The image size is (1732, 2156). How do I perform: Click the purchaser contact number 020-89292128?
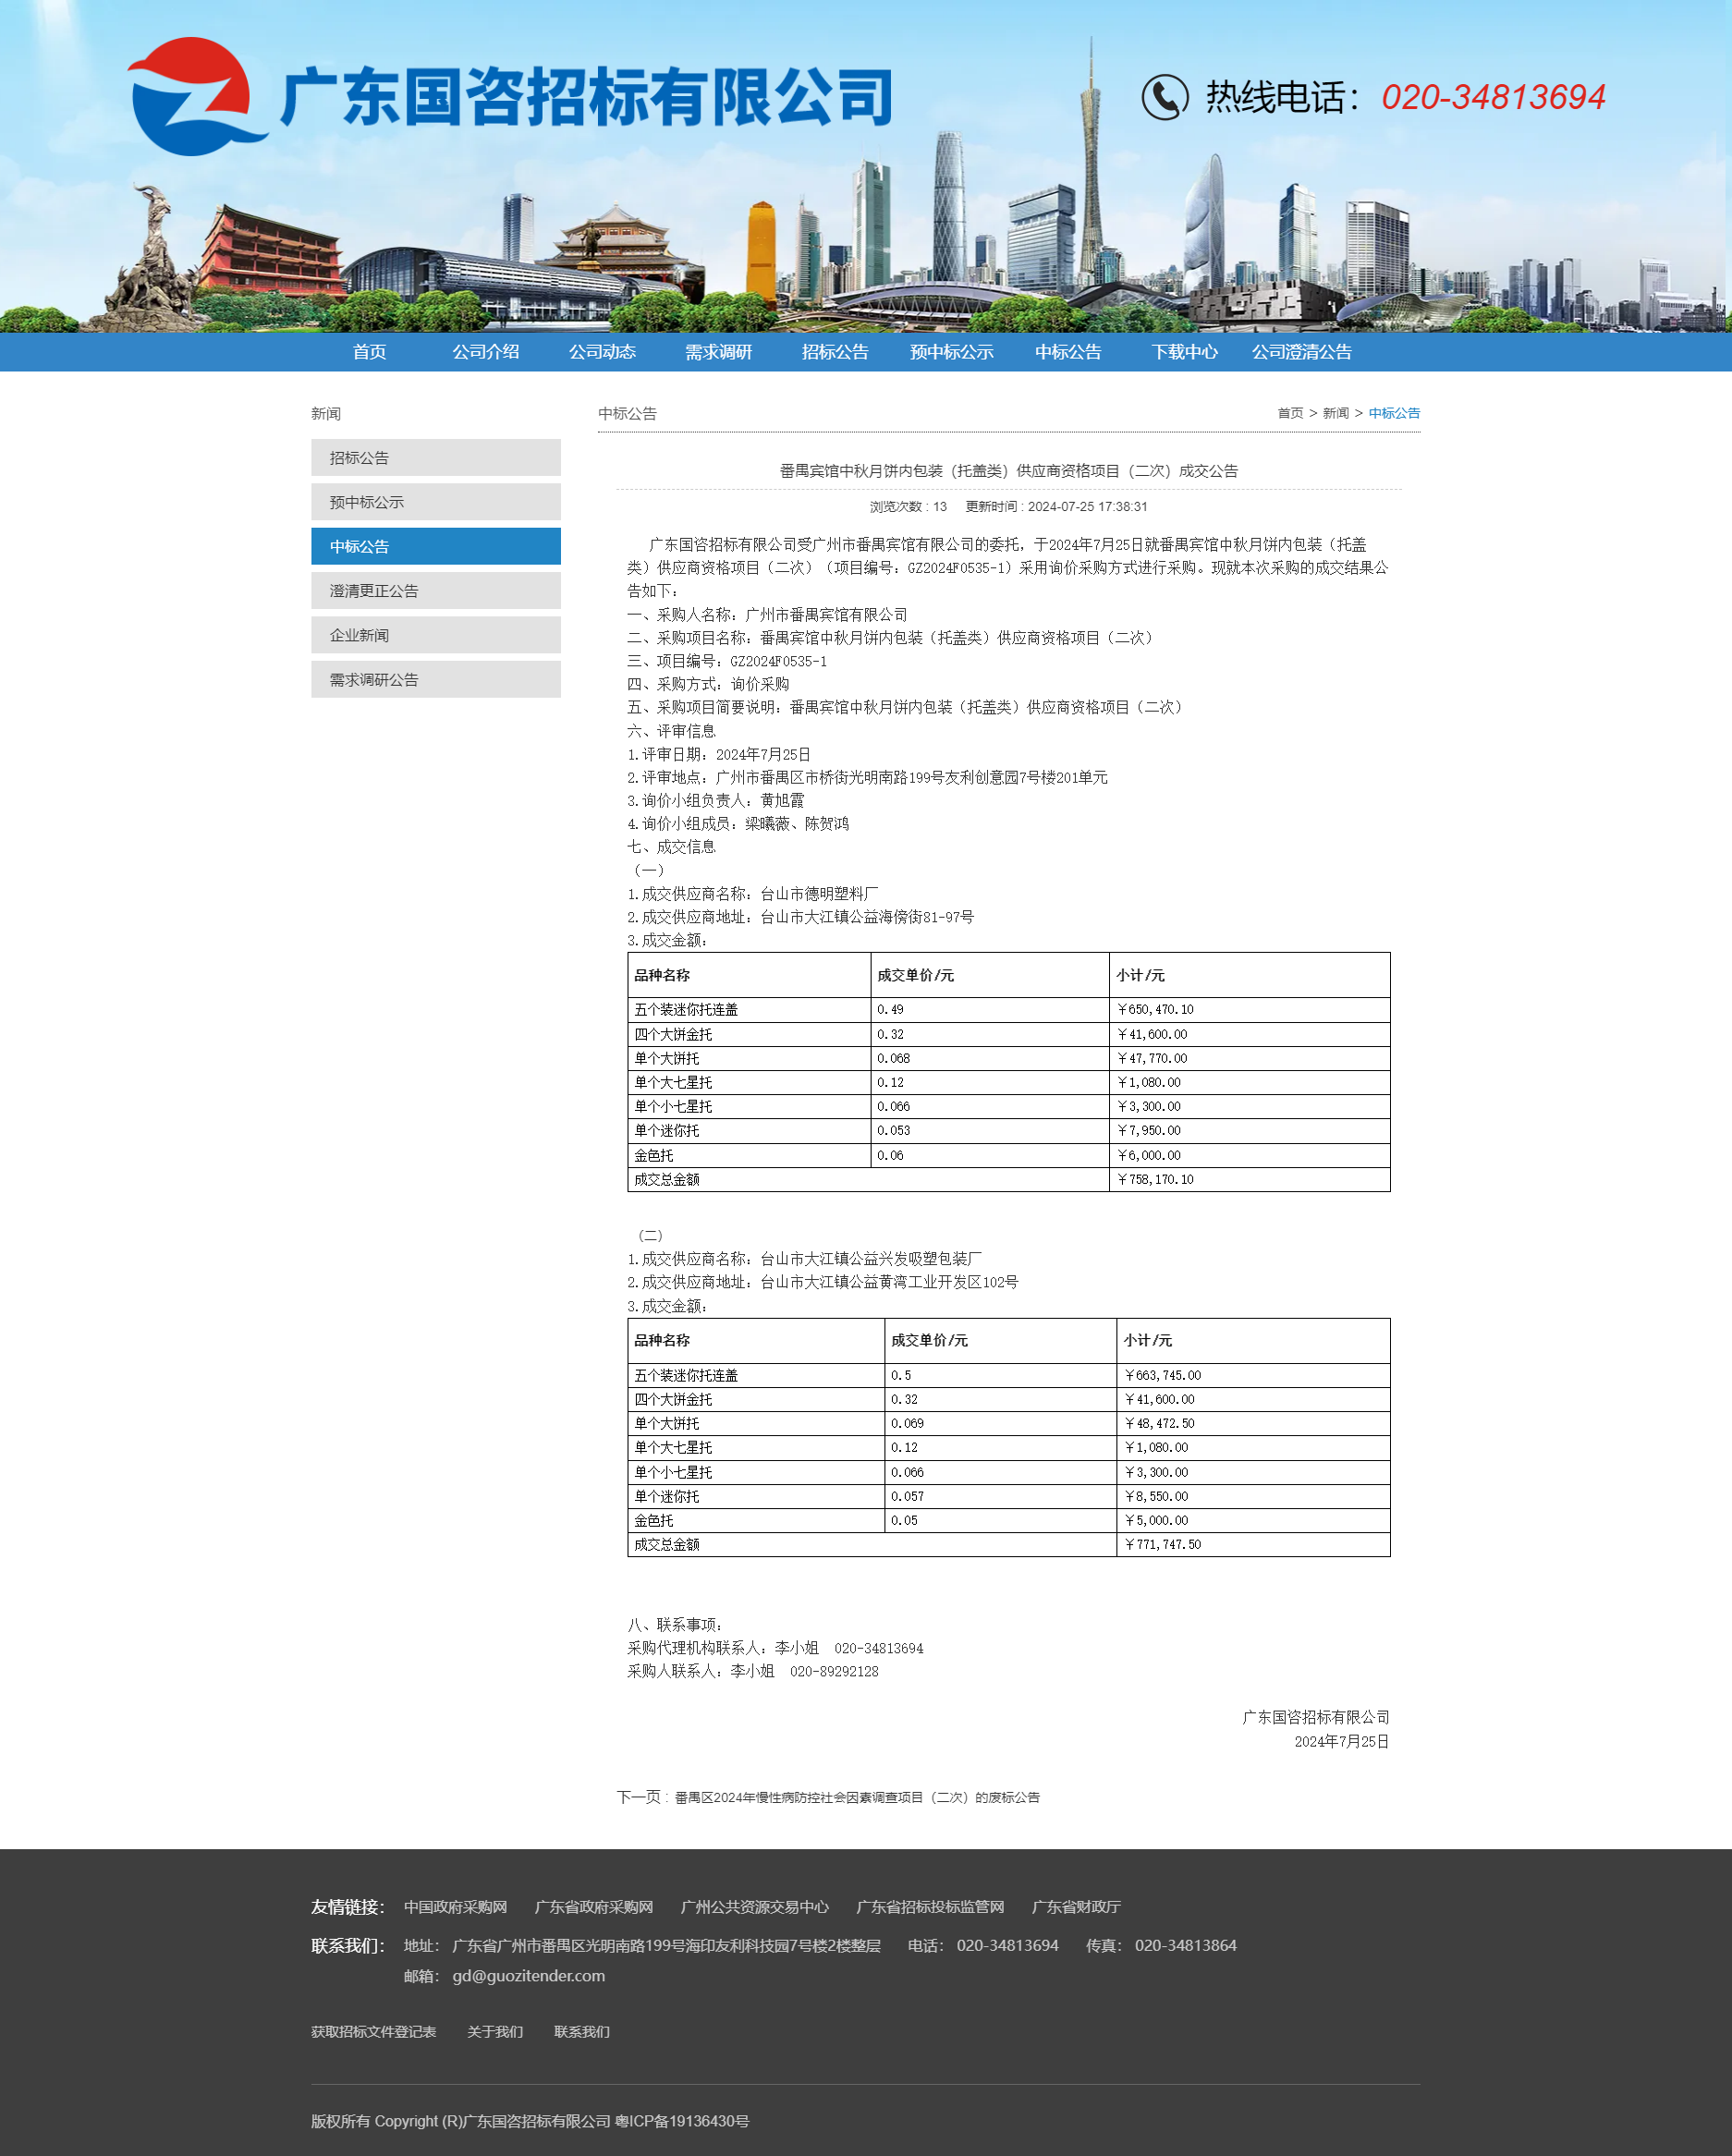pos(834,1671)
